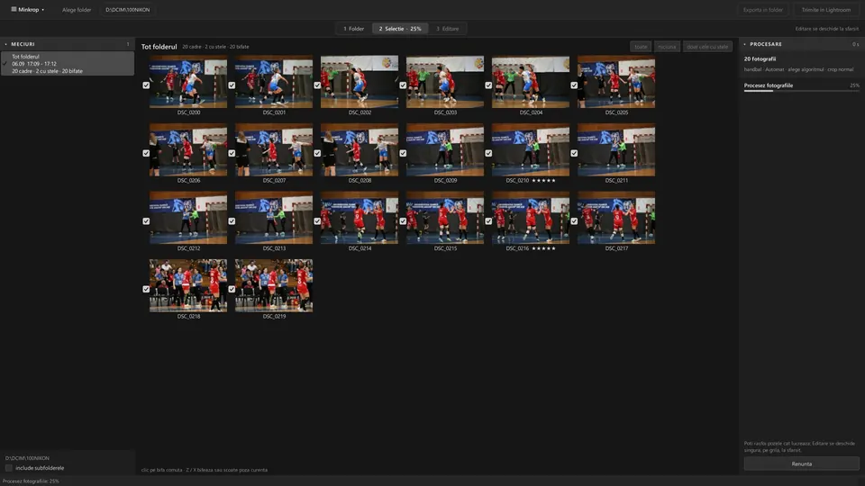Viewport: 865px width, 486px height.
Task: Switch to the 2 Selectie tab
Action: coord(400,29)
